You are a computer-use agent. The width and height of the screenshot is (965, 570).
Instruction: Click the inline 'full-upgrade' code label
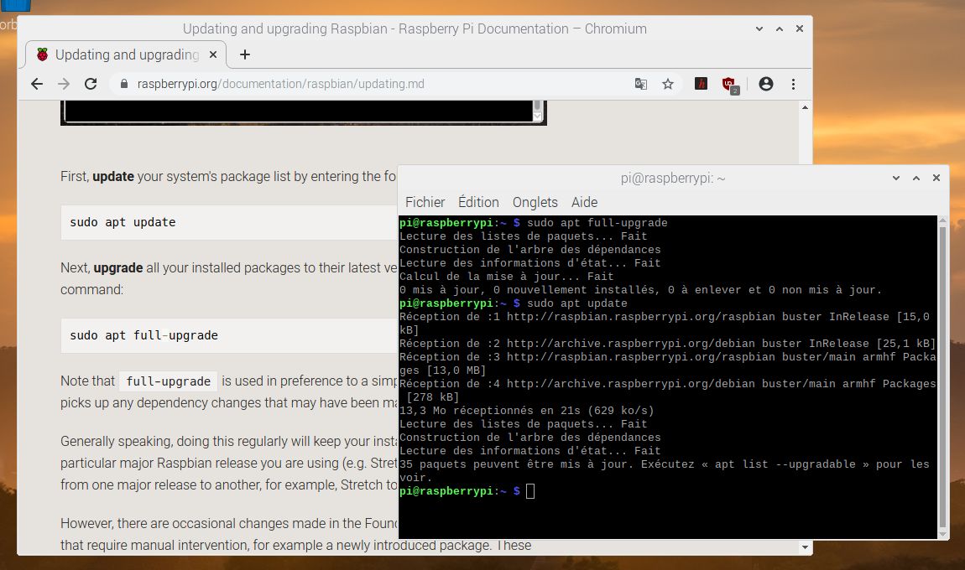point(168,381)
